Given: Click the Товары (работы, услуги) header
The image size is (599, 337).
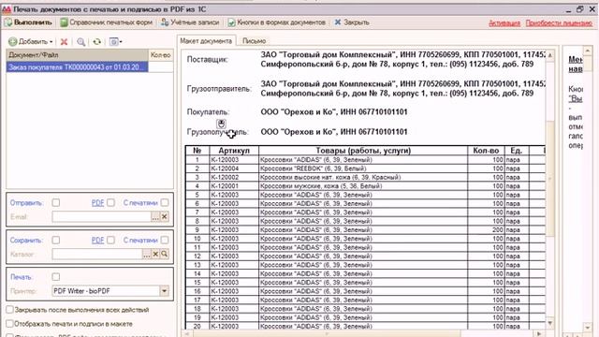Looking at the screenshot, I should coord(363,151).
